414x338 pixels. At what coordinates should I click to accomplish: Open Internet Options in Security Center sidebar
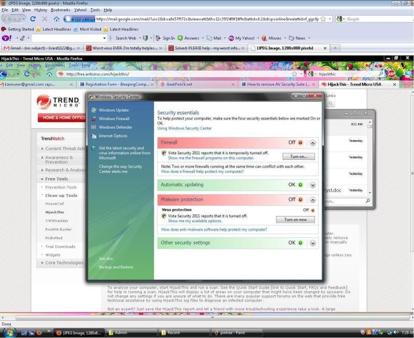click(x=113, y=136)
